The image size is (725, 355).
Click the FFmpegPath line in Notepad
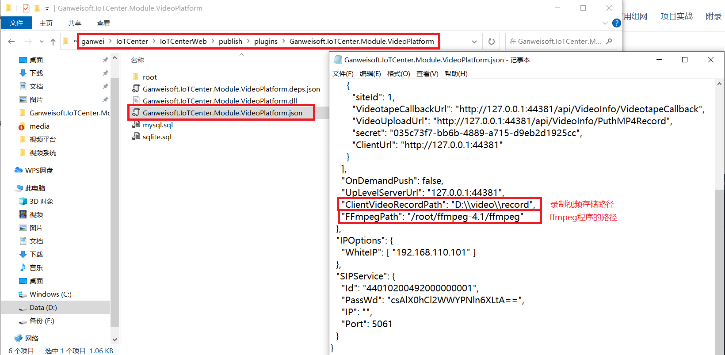(x=432, y=216)
